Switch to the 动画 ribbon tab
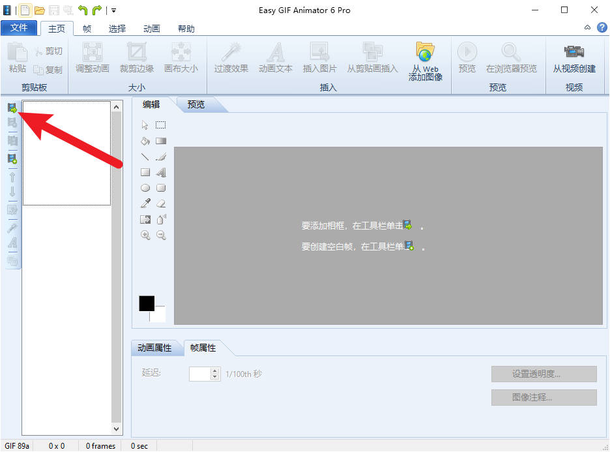The height and width of the screenshot is (452, 610). 152,29
